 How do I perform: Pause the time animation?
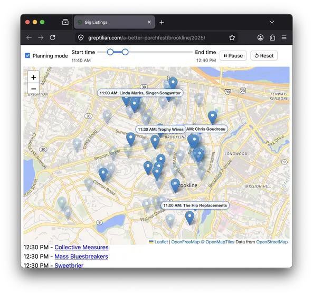(x=233, y=55)
